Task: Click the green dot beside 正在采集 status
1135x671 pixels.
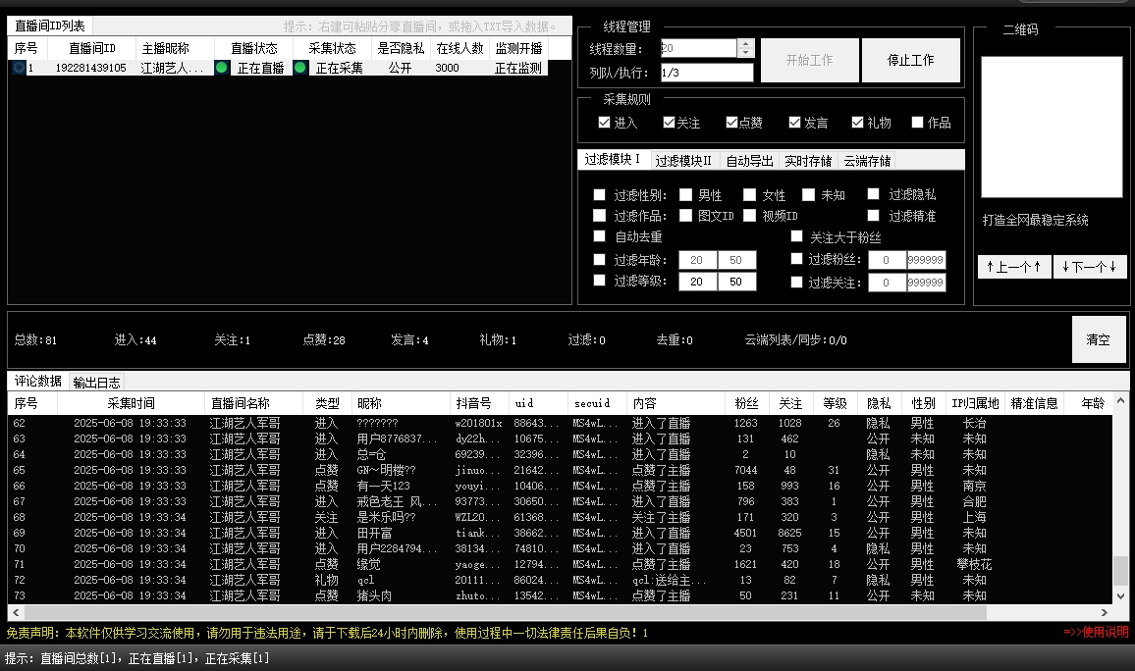Action: [x=301, y=68]
